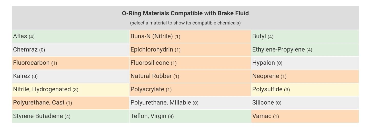Image resolution: width=369 pixels, height=128 pixels.
Task: Choose Fluorosilicone from the list
Action: tap(190, 63)
